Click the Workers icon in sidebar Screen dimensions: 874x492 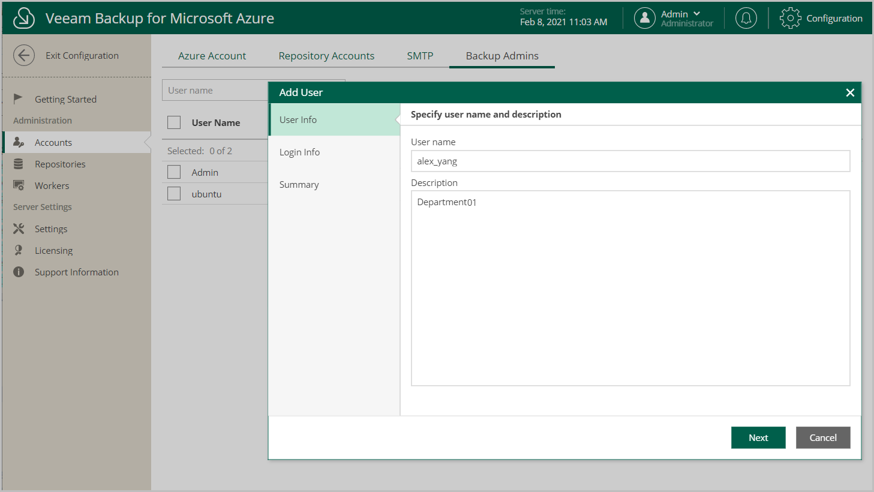pos(19,185)
